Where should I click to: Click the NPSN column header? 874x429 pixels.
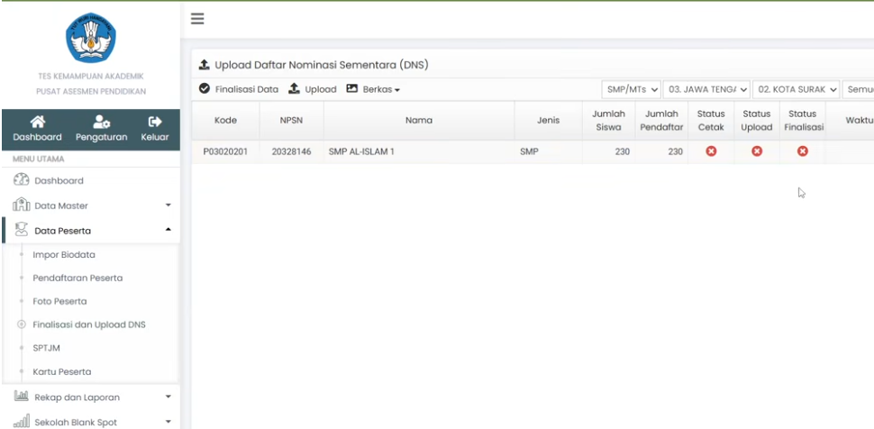tap(292, 120)
